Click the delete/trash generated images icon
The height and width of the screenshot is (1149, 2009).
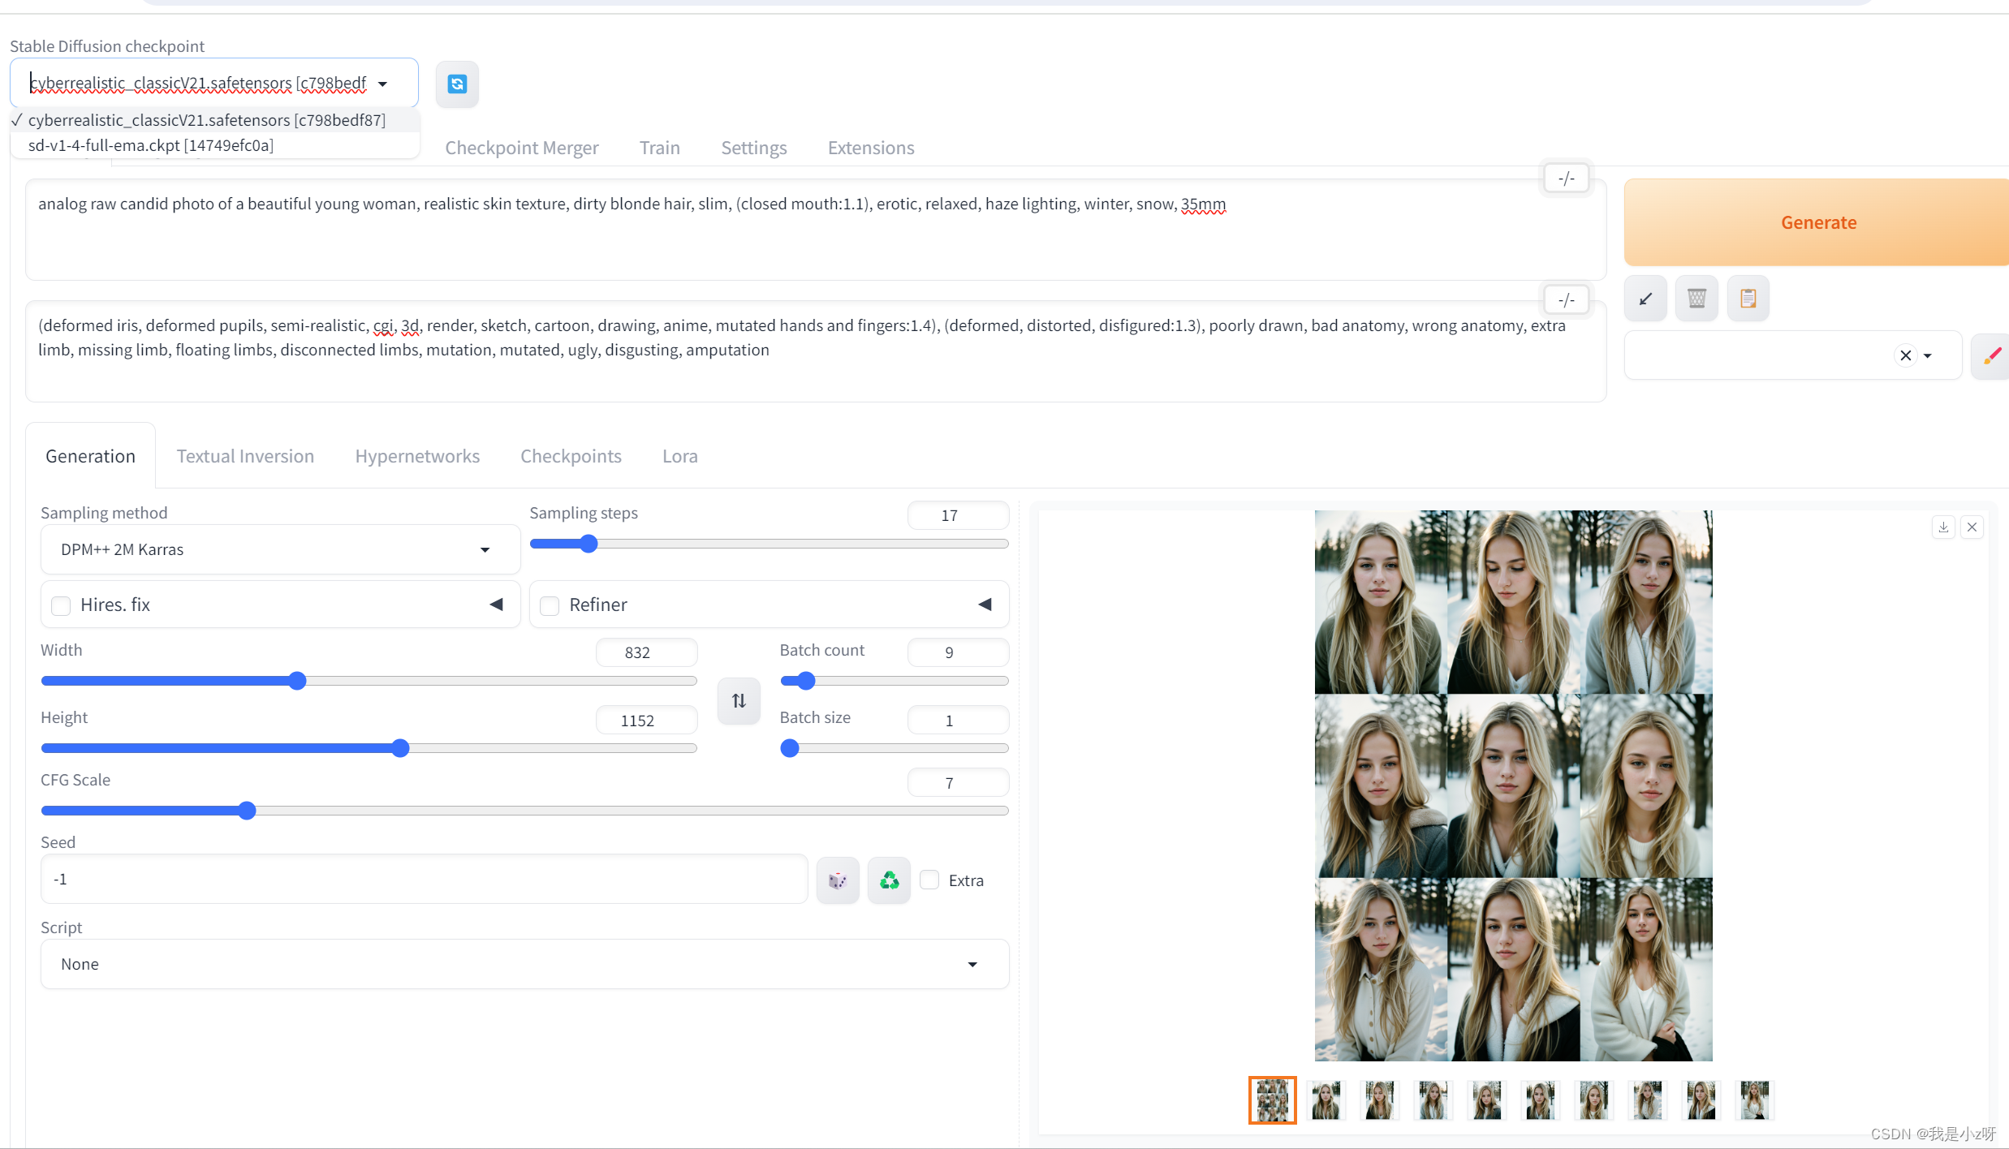click(1696, 298)
